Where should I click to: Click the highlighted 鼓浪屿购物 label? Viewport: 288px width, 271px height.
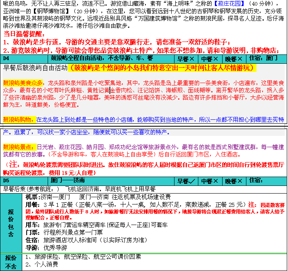pos(19,120)
